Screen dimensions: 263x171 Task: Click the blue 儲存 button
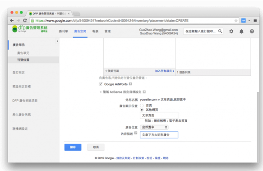[73, 147]
